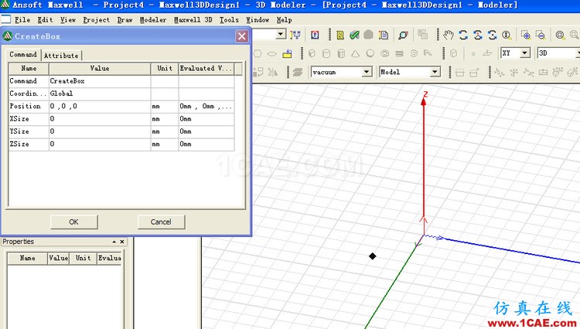
Task: Select the Pan hand tool
Action: click(449, 35)
